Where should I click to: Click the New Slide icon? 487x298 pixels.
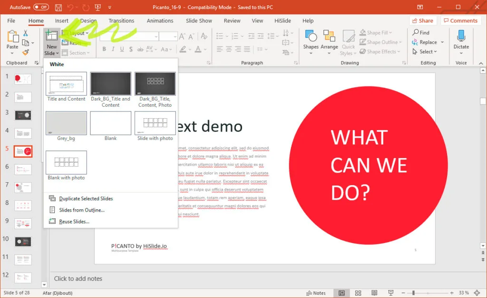pos(51,36)
